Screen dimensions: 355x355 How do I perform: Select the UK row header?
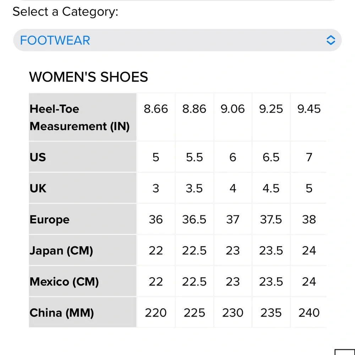pos(83,188)
